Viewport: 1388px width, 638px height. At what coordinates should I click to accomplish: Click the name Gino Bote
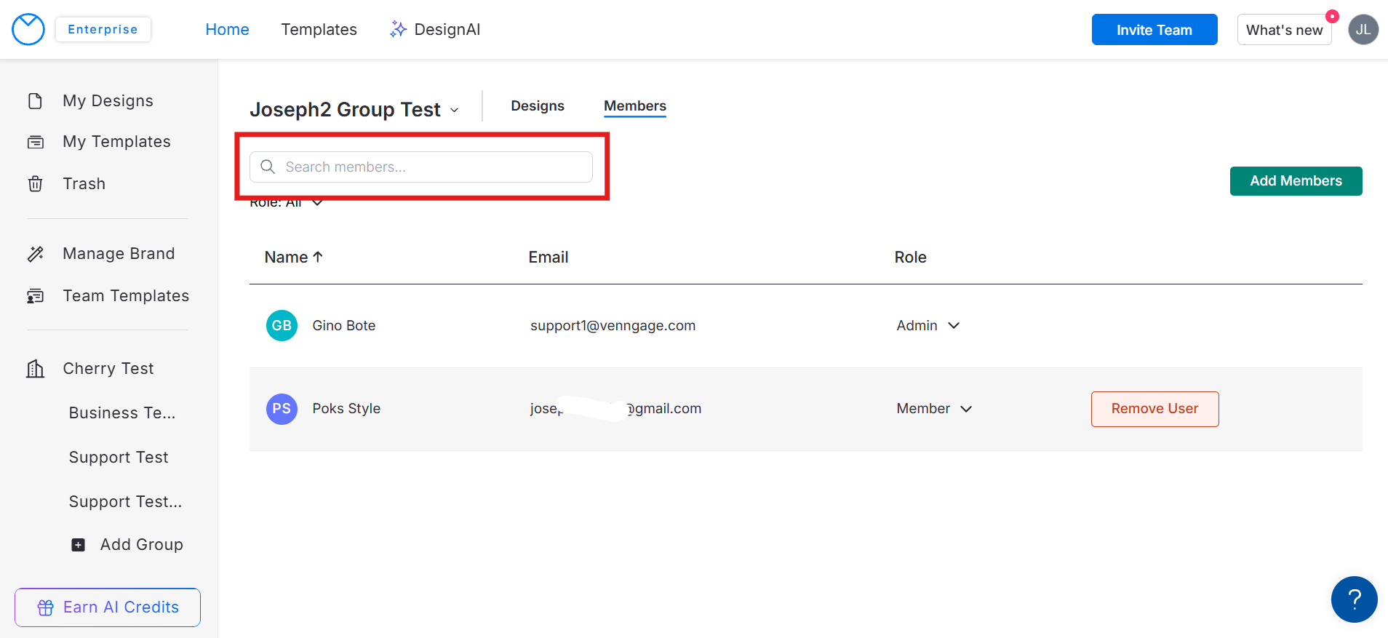point(344,325)
